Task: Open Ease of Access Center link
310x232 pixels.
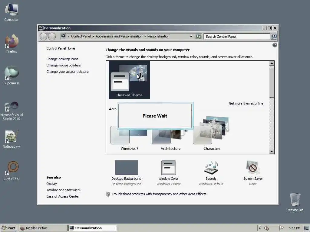Action: point(63,196)
